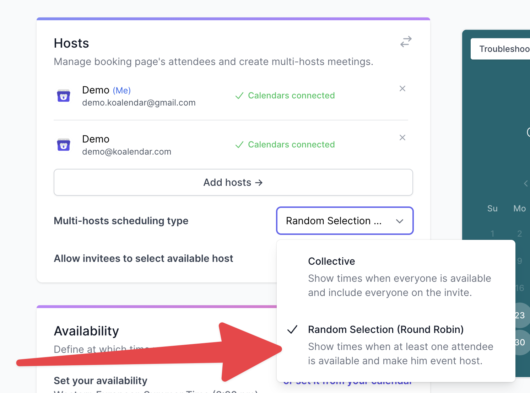The height and width of the screenshot is (393, 530).
Task: Remove host demo.koalendar@gmail.com with X icon
Action: pos(402,88)
